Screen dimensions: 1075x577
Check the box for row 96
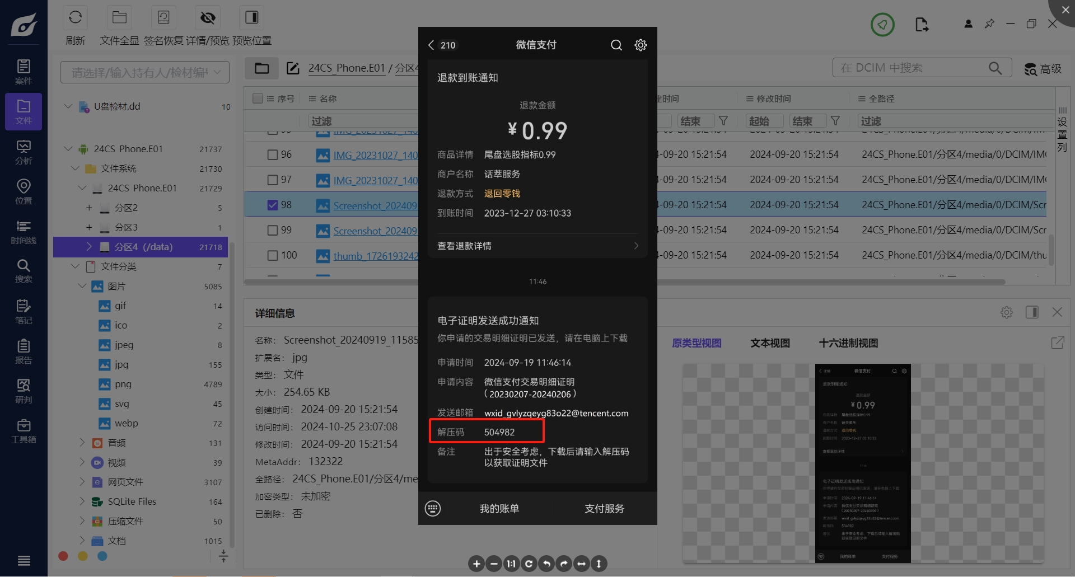[273, 154]
